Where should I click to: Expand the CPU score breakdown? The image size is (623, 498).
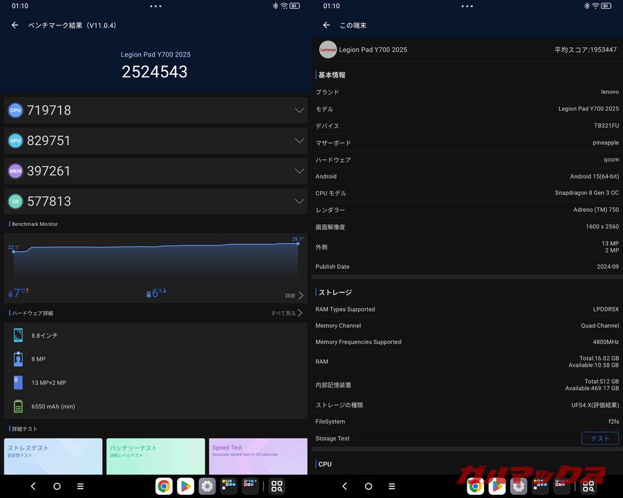pyautogui.click(x=298, y=110)
